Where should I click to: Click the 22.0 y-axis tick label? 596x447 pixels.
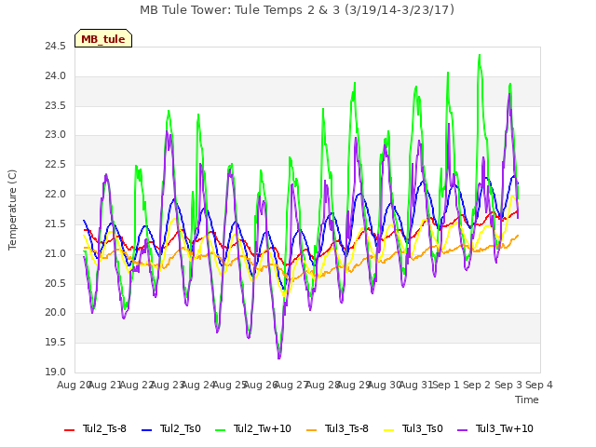[x=56, y=195]
